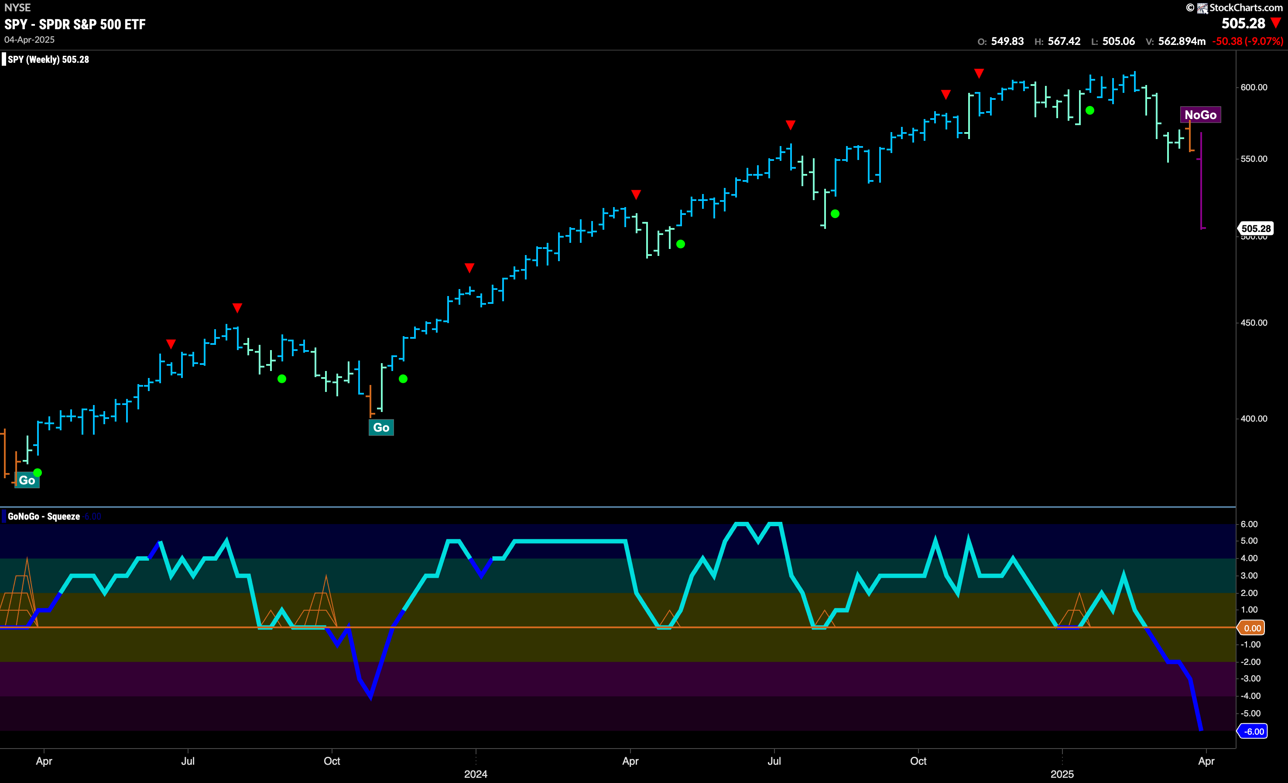Image resolution: width=1288 pixels, height=783 pixels.
Task: Click the volume value 562.894m
Action: 1182,41
